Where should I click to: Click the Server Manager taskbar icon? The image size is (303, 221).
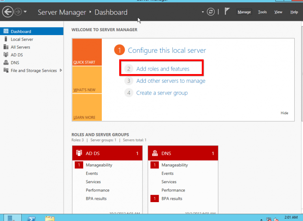pyautogui.click(x=13, y=218)
